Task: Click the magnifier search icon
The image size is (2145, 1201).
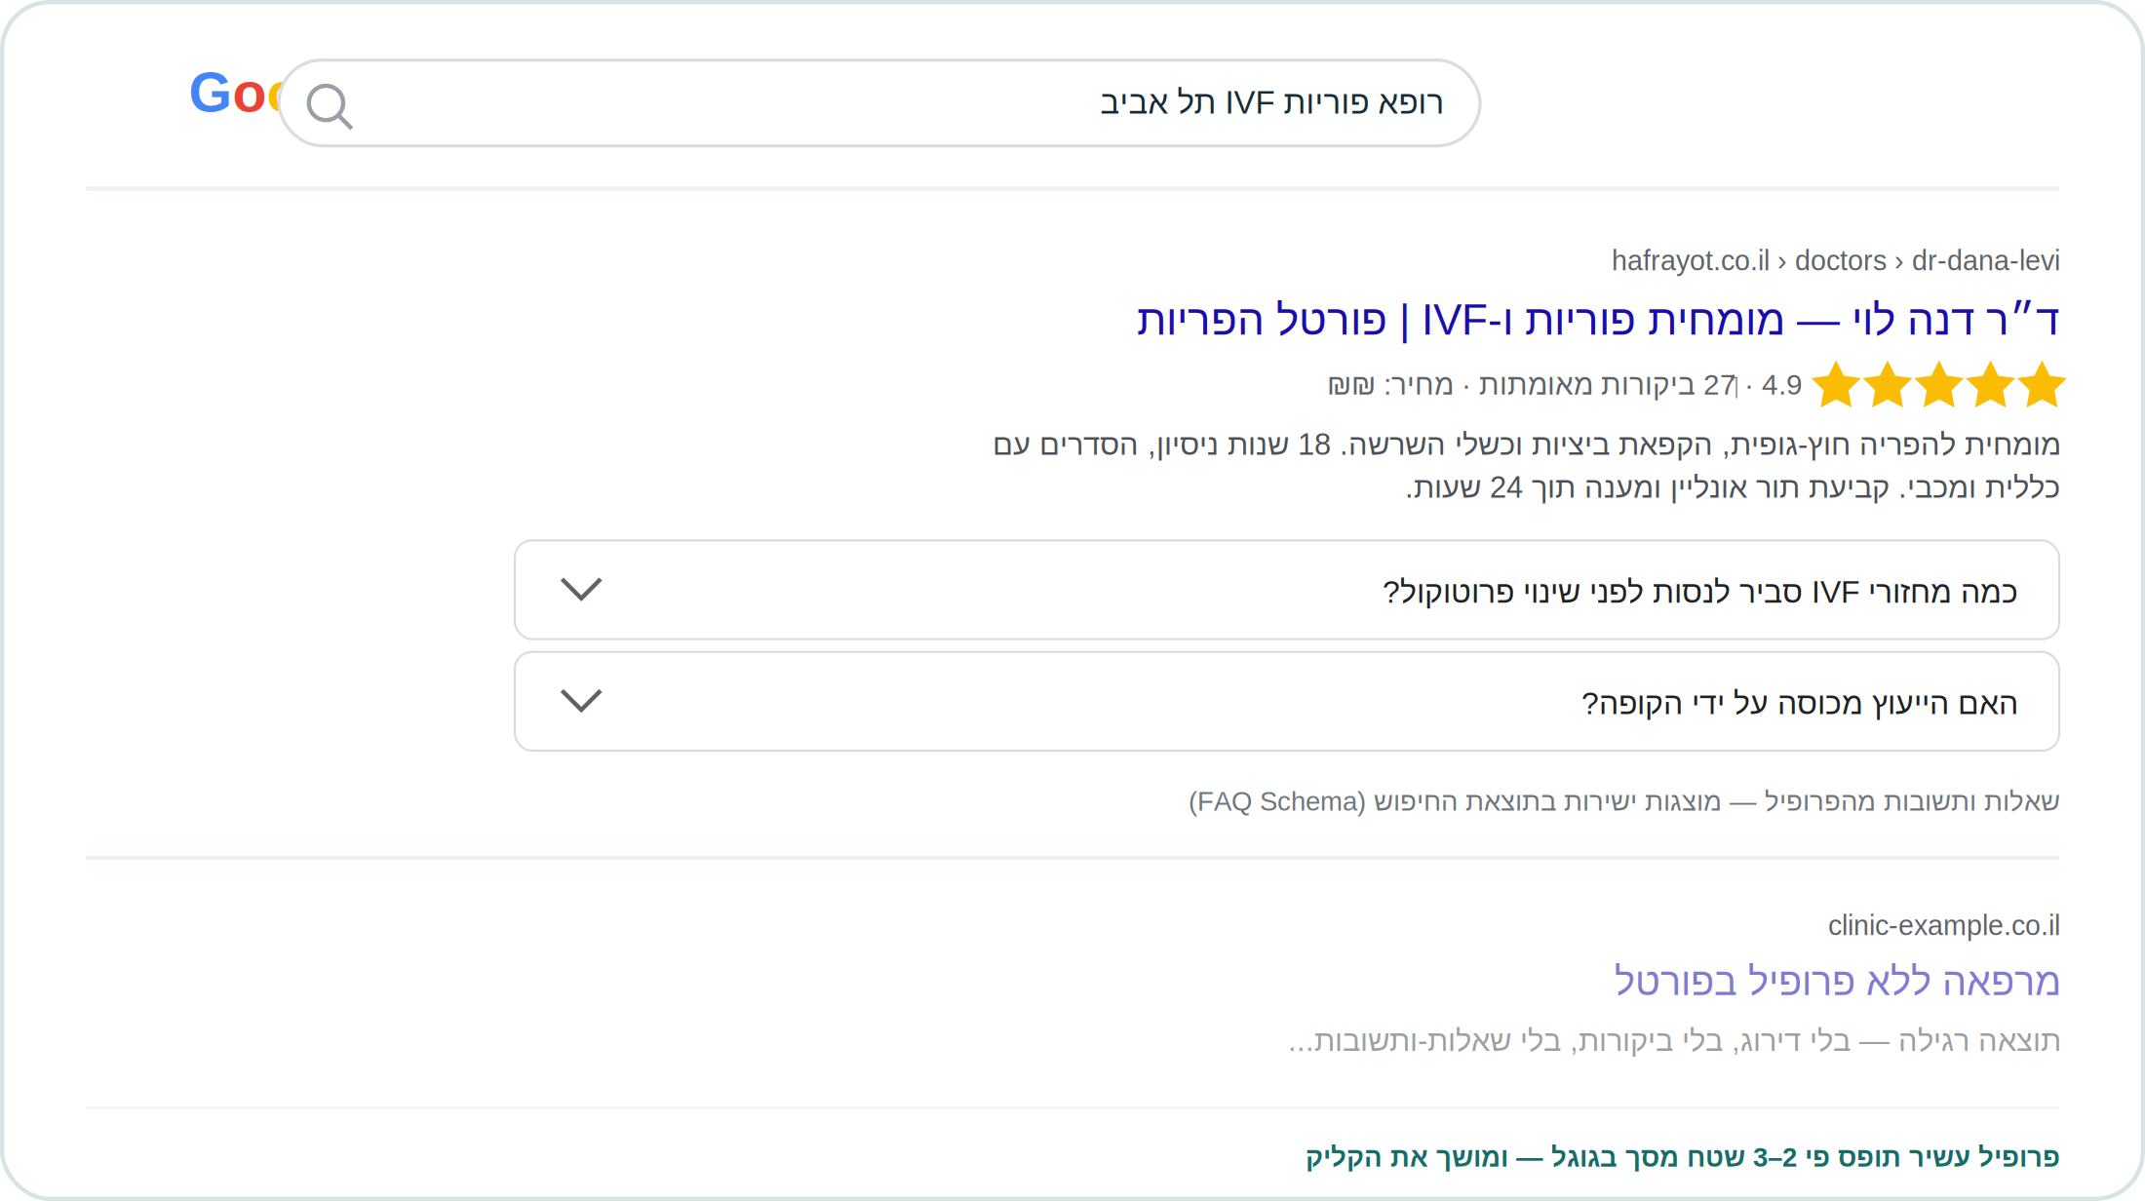Action: pyautogui.click(x=330, y=106)
